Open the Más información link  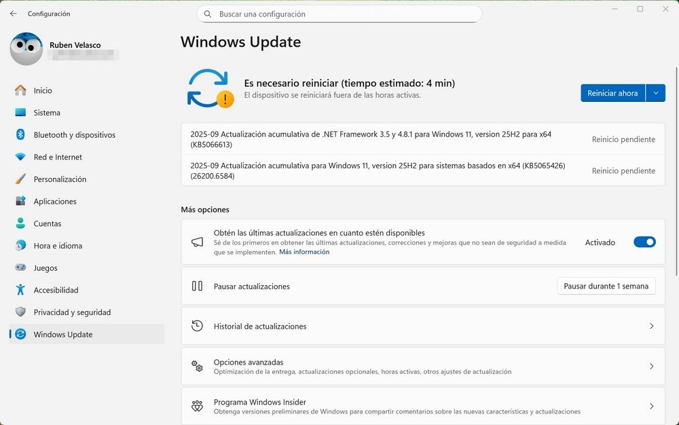tap(304, 251)
